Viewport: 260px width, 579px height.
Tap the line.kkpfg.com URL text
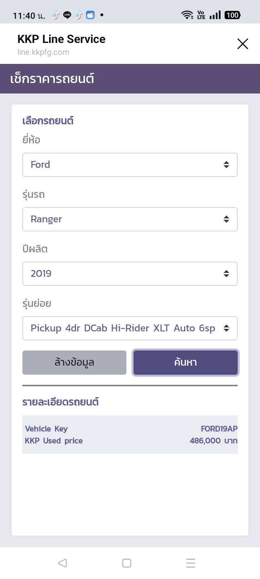43,52
